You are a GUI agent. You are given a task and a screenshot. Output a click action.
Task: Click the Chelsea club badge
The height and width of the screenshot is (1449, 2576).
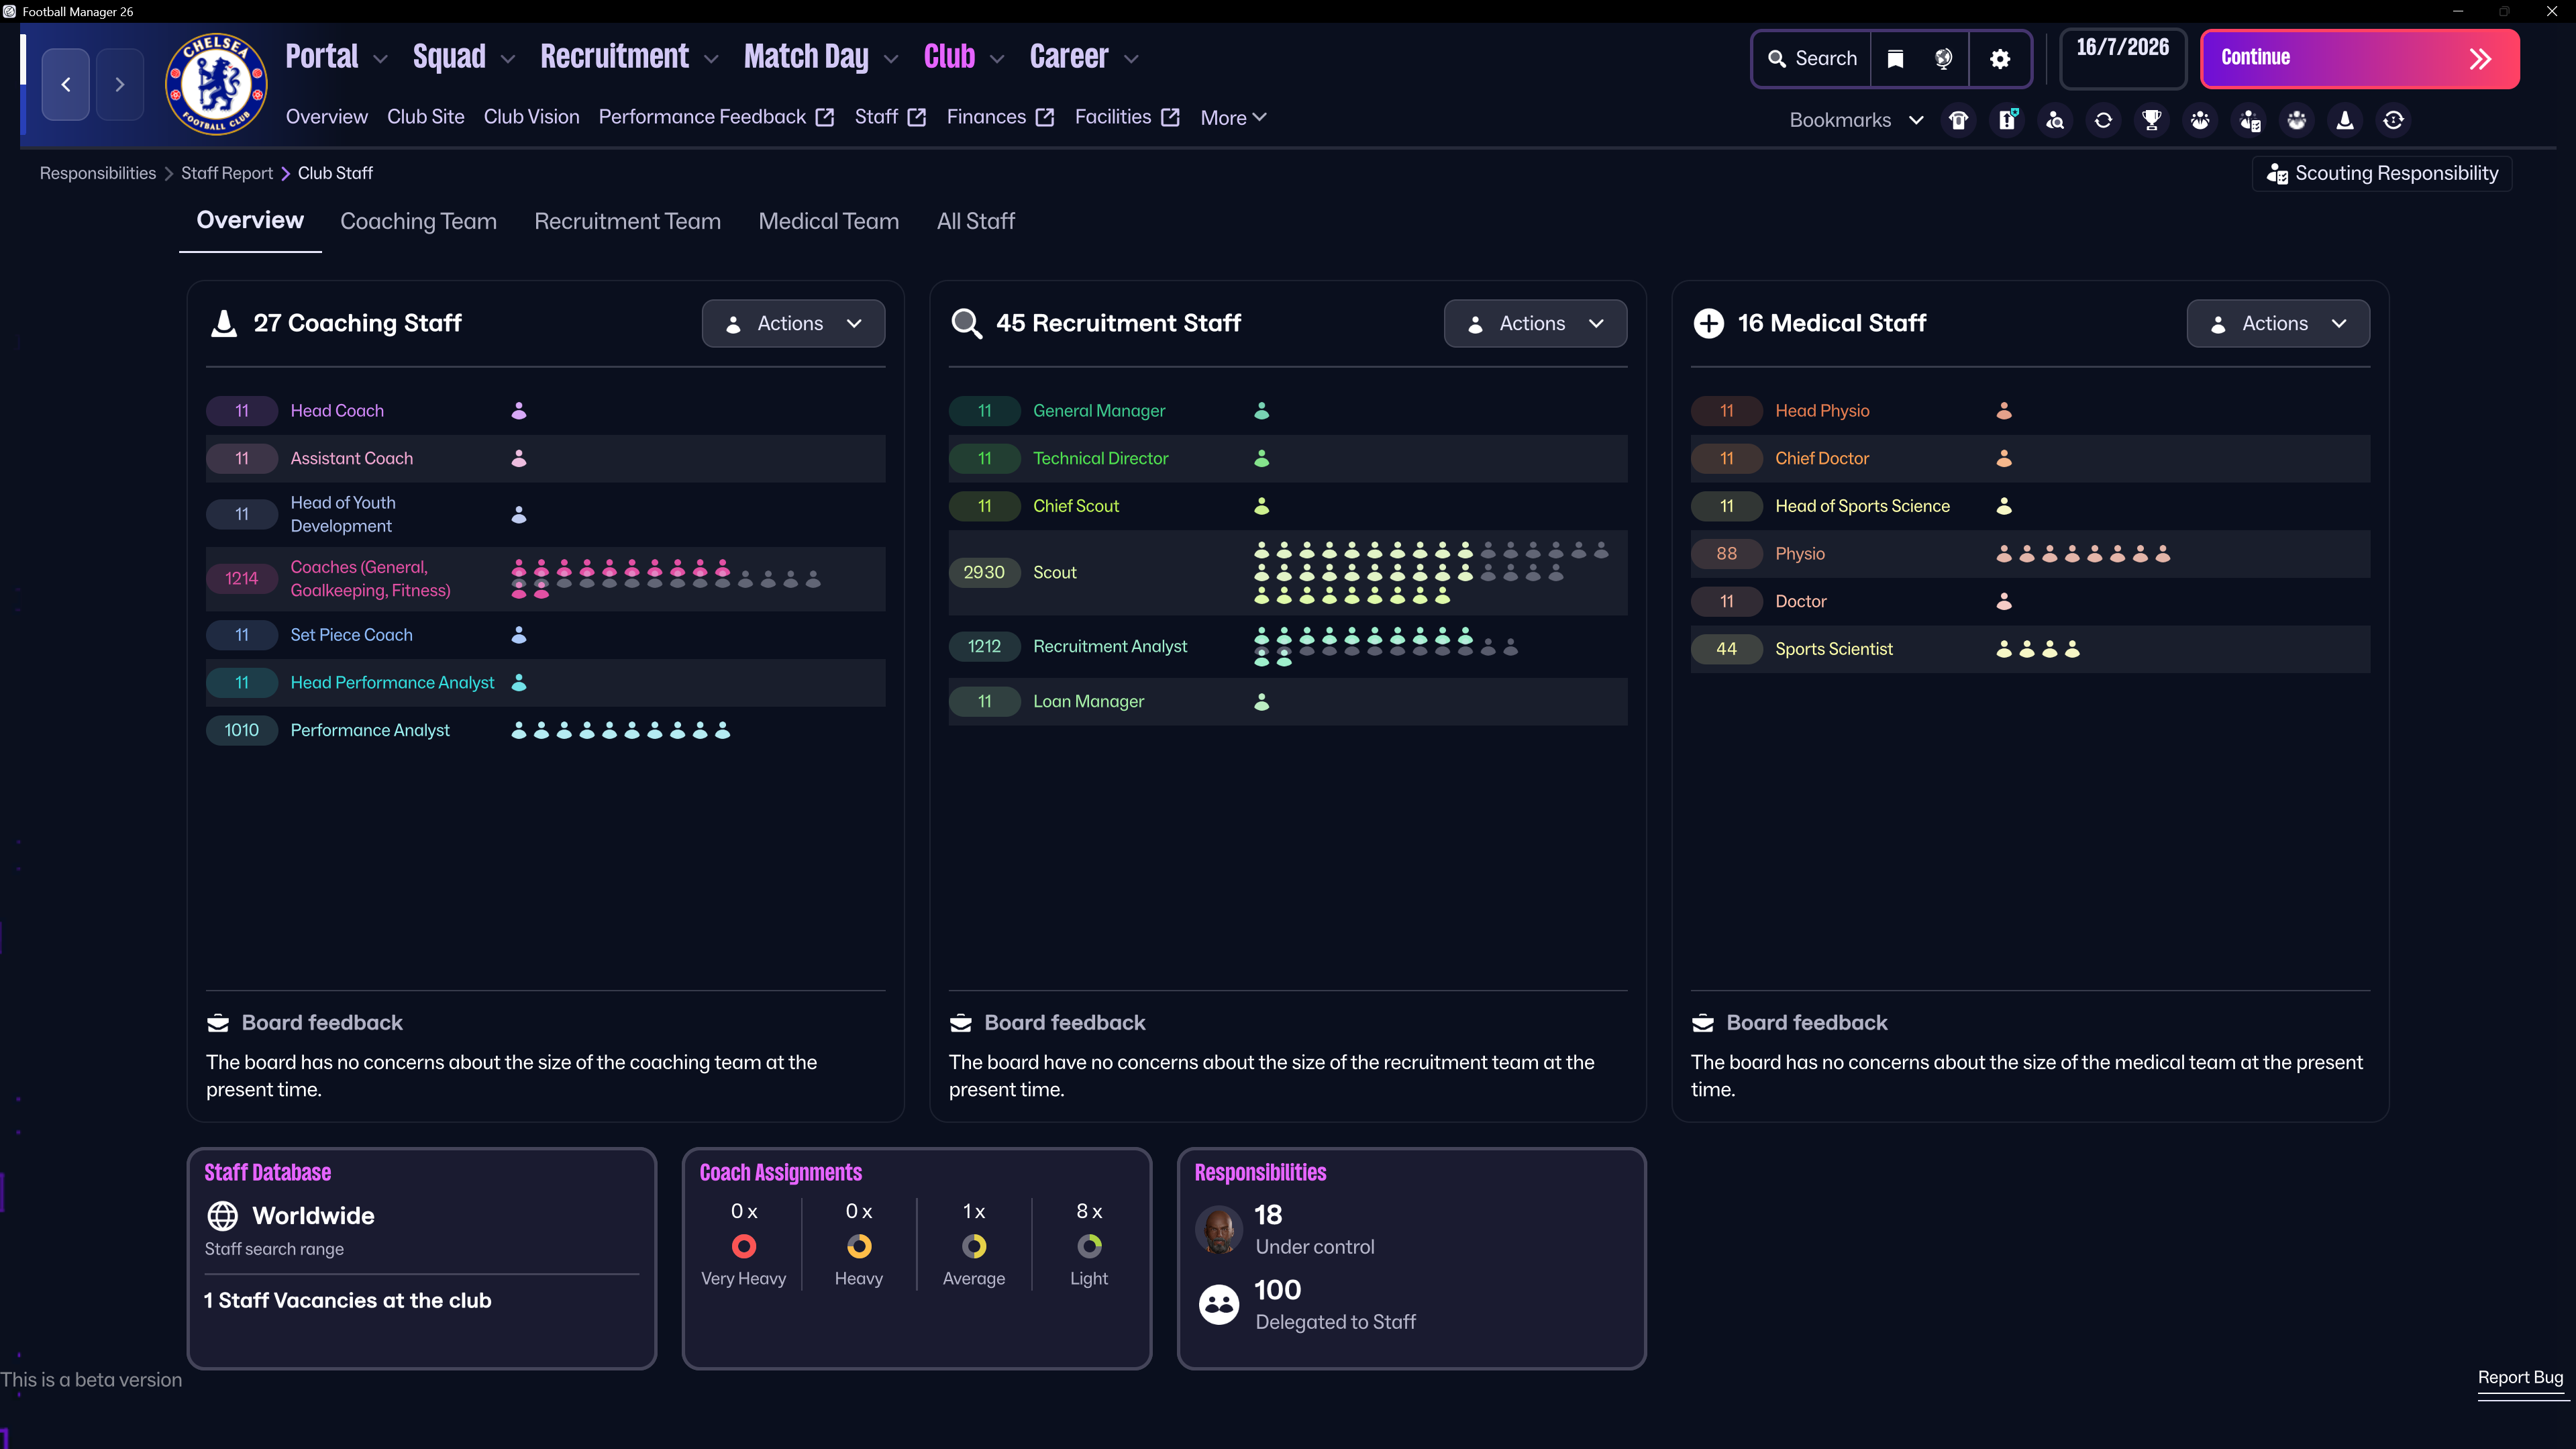(x=216, y=84)
